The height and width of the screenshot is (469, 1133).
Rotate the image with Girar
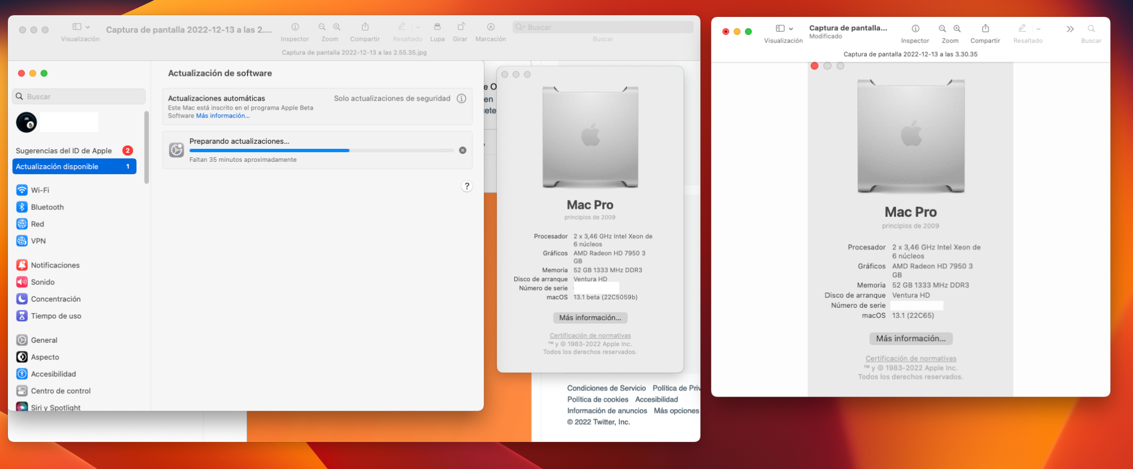461,27
